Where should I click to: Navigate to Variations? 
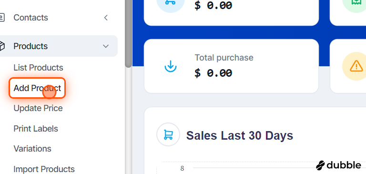tap(32, 149)
